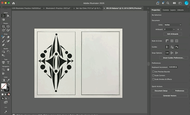Open the Share document icon

click(x=158, y=3)
